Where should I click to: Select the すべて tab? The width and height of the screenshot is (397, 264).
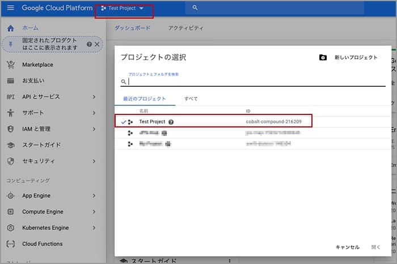pos(191,99)
